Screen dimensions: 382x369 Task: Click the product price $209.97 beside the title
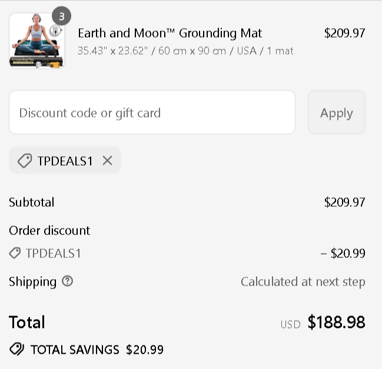pyautogui.click(x=344, y=33)
